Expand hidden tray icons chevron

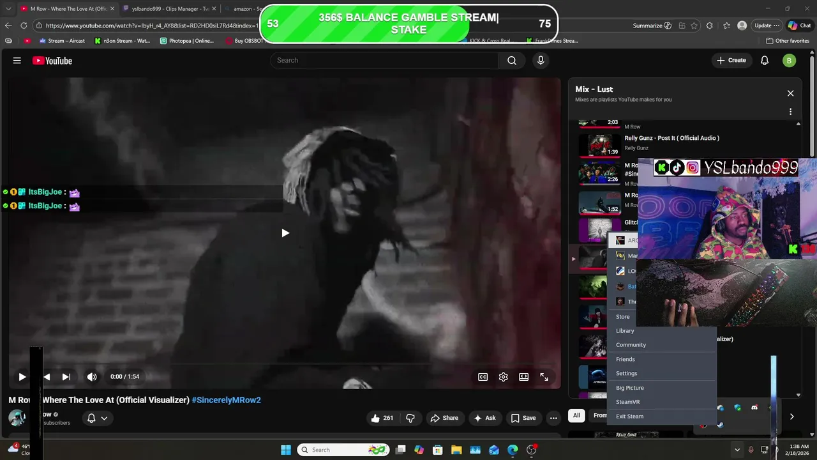tap(737, 450)
